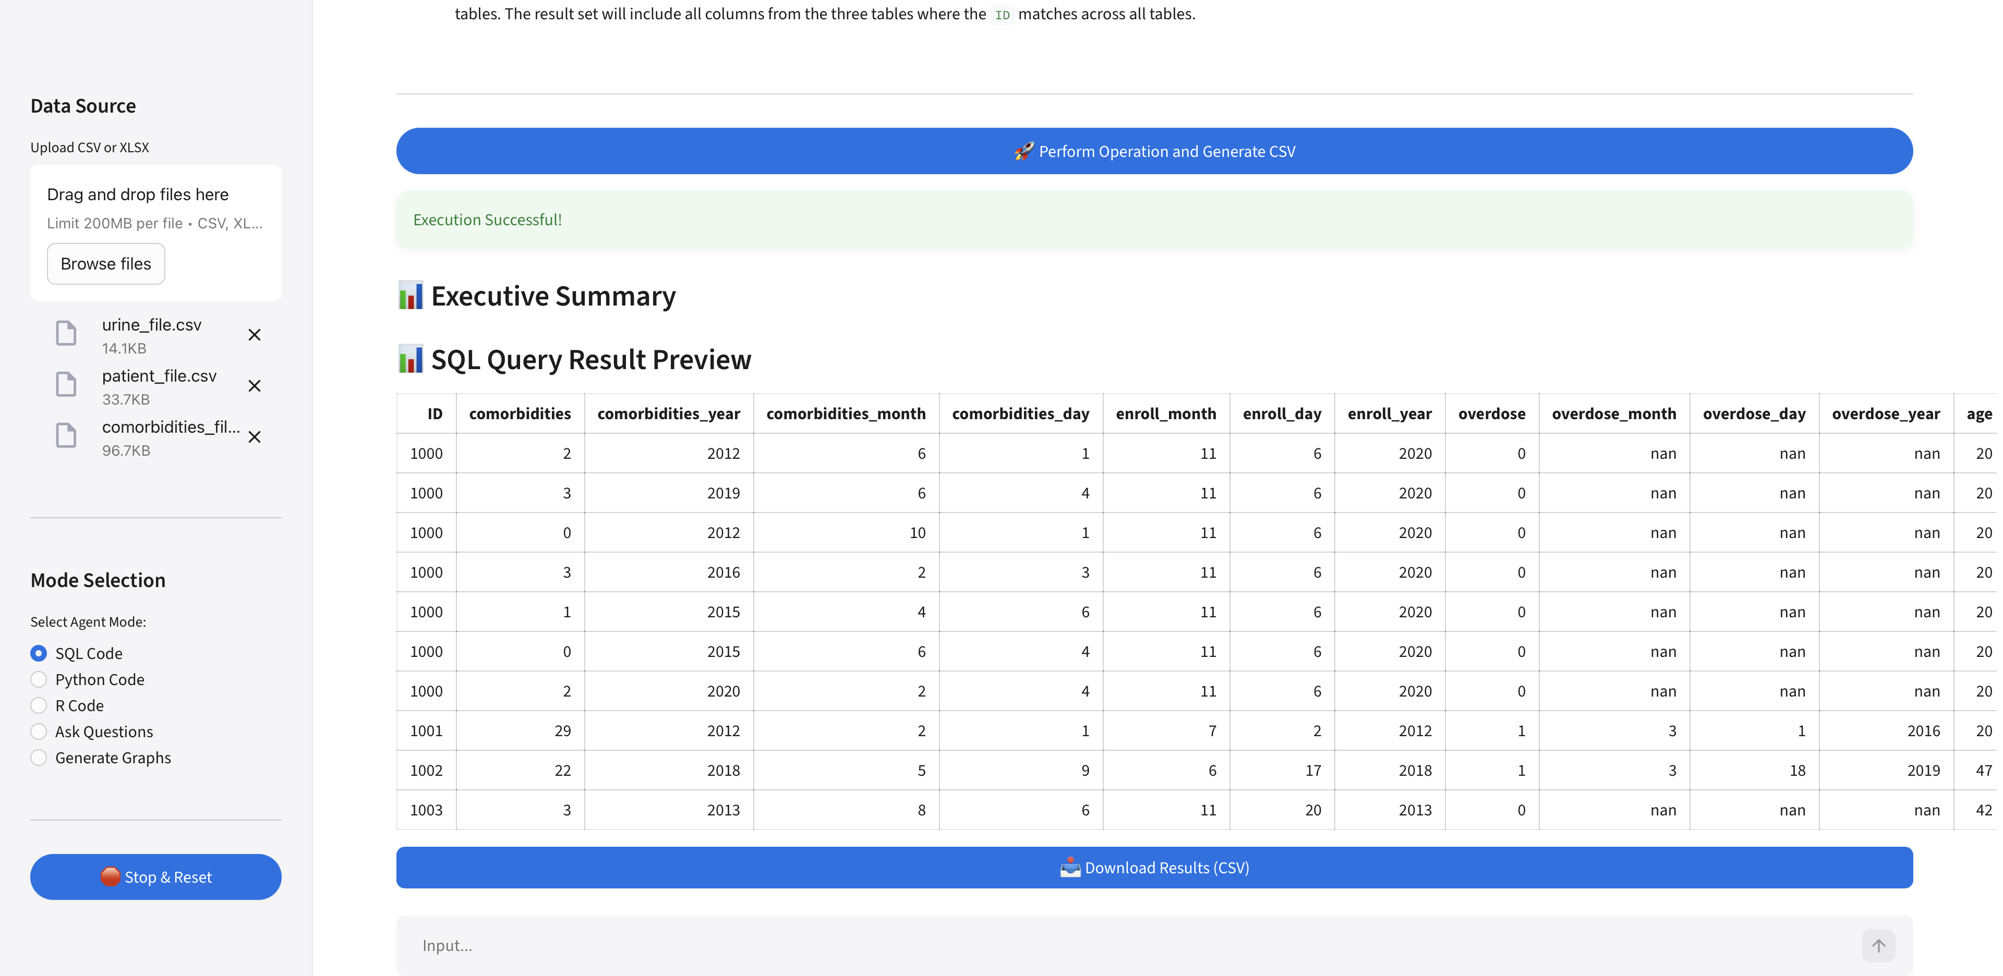Download Results (CSV) button
This screenshot has width=2003, height=976.
tap(1154, 868)
